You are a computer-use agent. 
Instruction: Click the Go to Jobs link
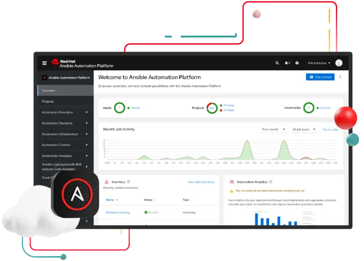coord(331,130)
